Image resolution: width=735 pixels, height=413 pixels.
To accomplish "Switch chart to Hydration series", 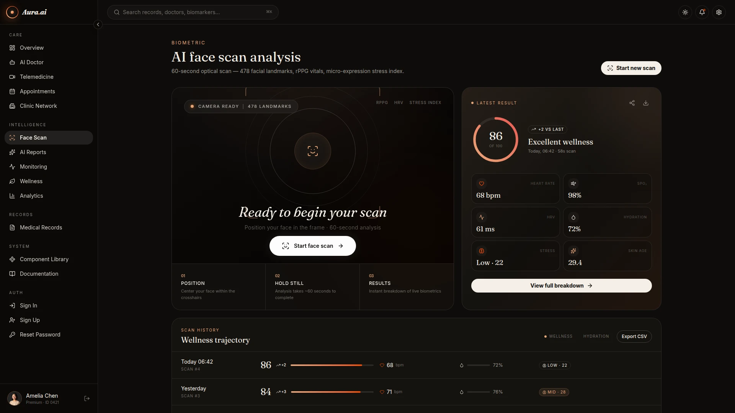I will [x=596, y=337].
